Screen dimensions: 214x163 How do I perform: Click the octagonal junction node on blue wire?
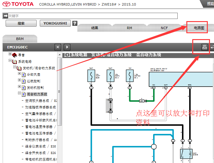tap(154, 147)
